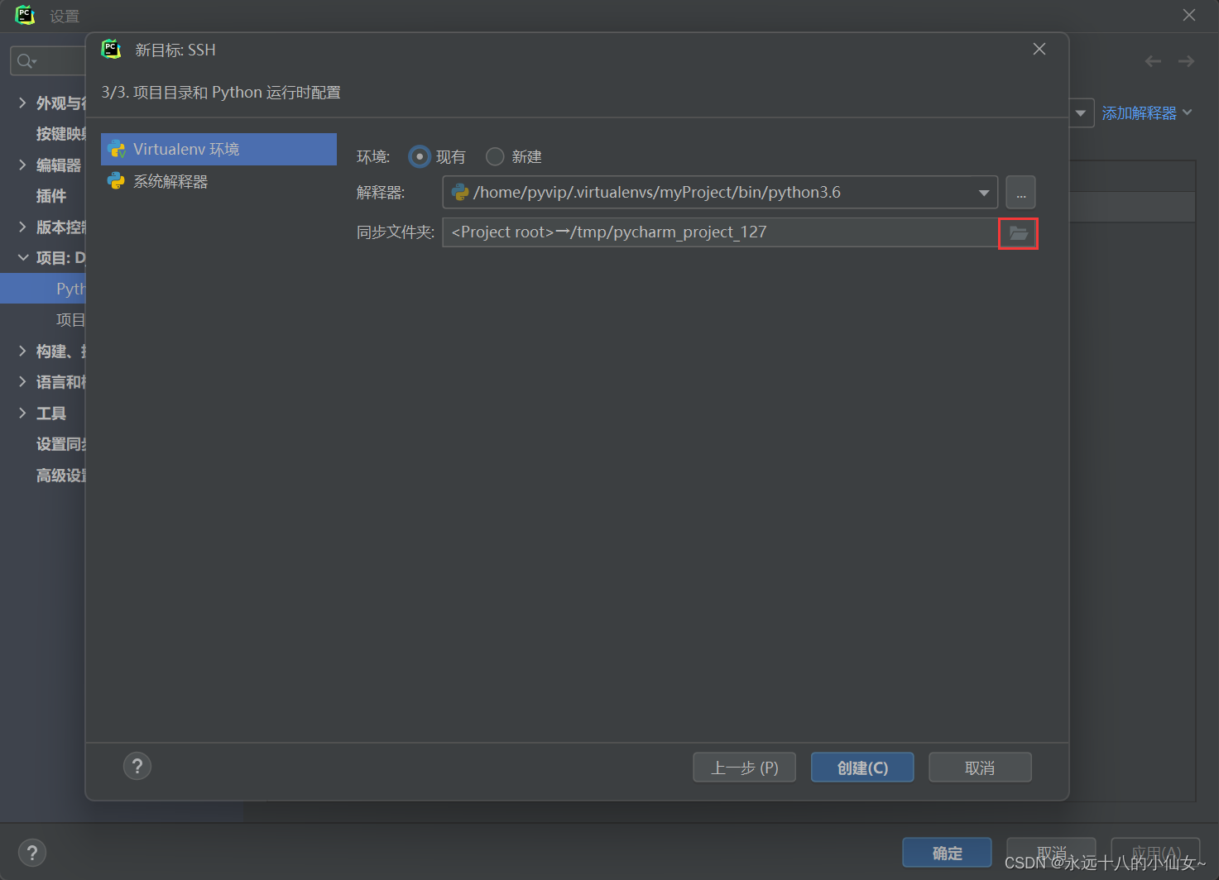Viewport: 1219px width, 880px height.
Task: Open help icon in Settings window
Action: [x=32, y=853]
